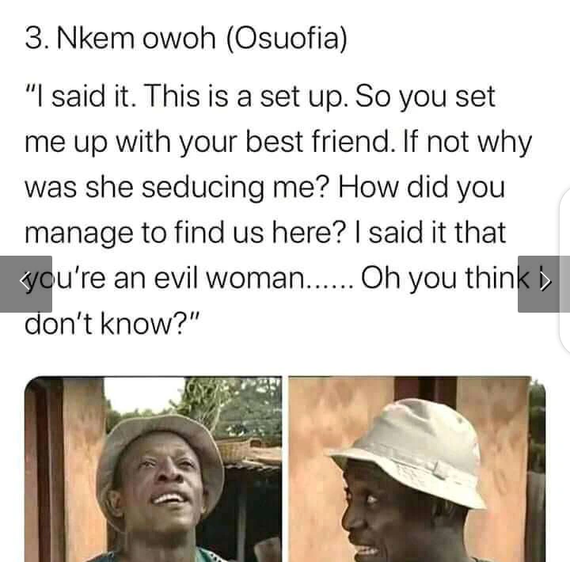The width and height of the screenshot is (570, 562).
Task: Click the sentence 'was she seducing me?'
Action: click(x=177, y=188)
